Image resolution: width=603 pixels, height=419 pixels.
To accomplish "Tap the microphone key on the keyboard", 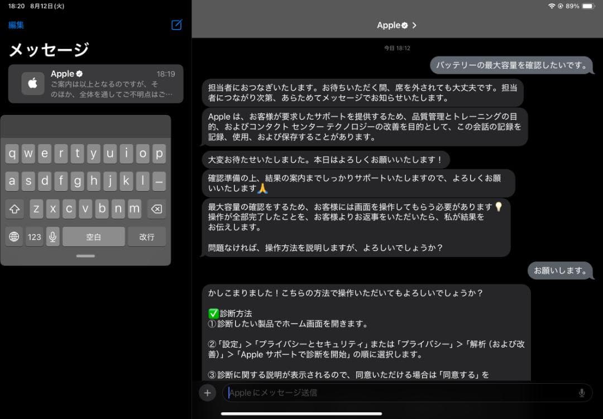I will (x=52, y=237).
